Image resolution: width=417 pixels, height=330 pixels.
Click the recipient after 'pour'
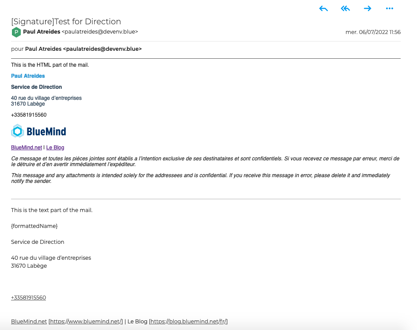[x=83, y=49]
